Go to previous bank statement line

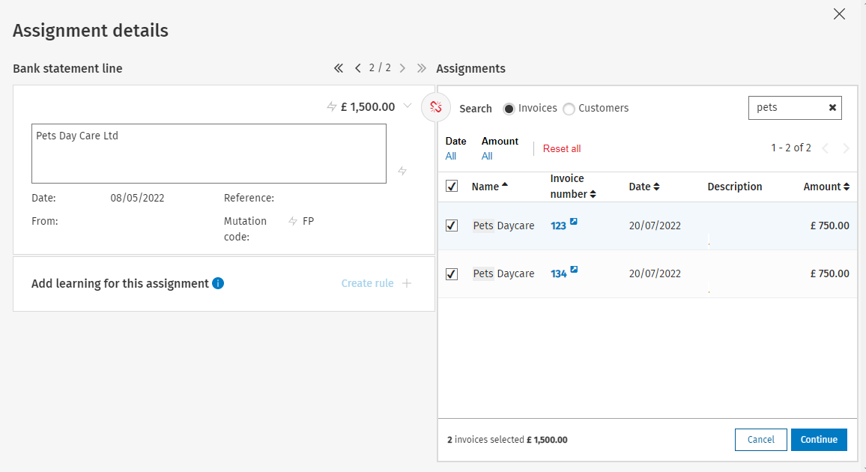point(358,68)
